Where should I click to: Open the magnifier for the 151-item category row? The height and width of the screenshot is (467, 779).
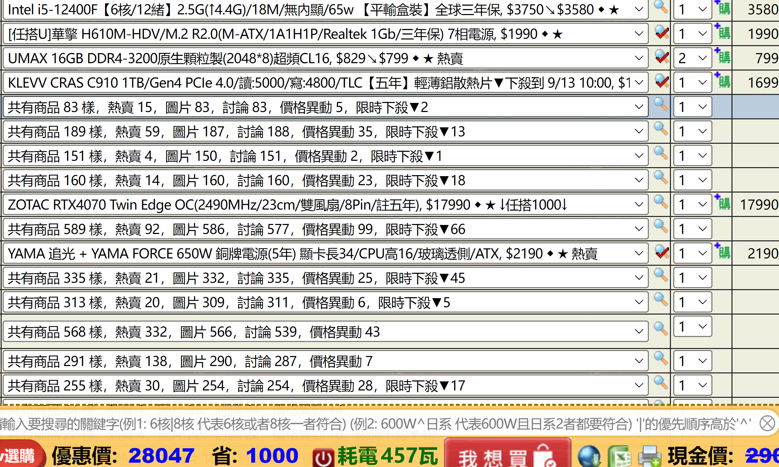pyautogui.click(x=661, y=153)
